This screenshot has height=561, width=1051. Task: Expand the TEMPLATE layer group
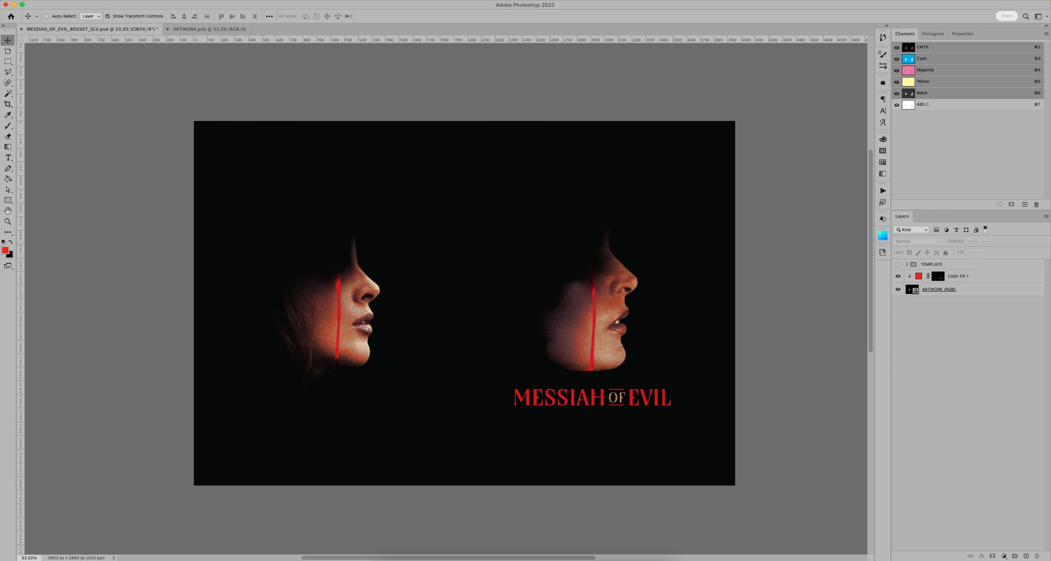(907, 265)
